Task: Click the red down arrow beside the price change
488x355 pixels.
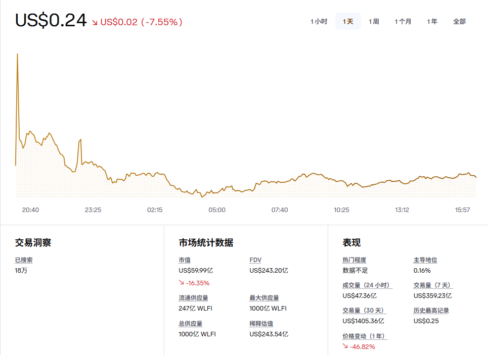Action: [x=95, y=22]
